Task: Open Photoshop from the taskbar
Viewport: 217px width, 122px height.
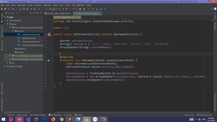Action: [x=44, y=119]
